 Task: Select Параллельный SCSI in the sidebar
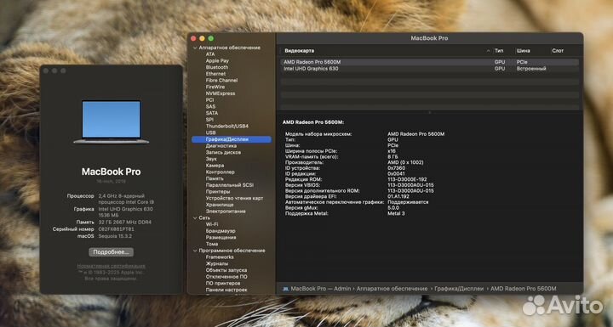[x=230, y=185]
